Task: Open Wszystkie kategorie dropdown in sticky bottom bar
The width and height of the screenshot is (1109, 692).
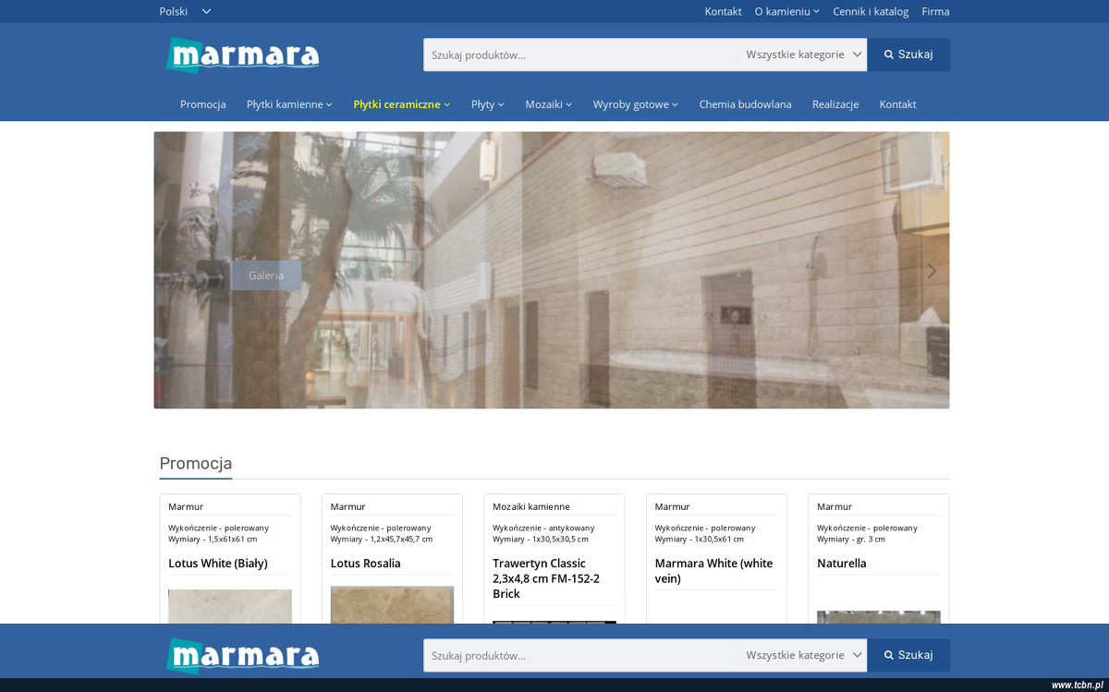Action: (x=803, y=655)
